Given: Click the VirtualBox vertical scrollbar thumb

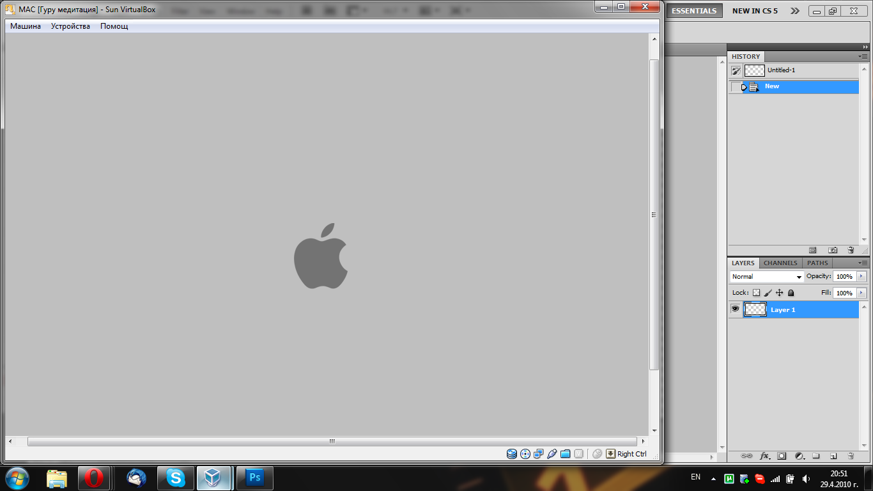Looking at the screenshot, I should click(654, 215).
